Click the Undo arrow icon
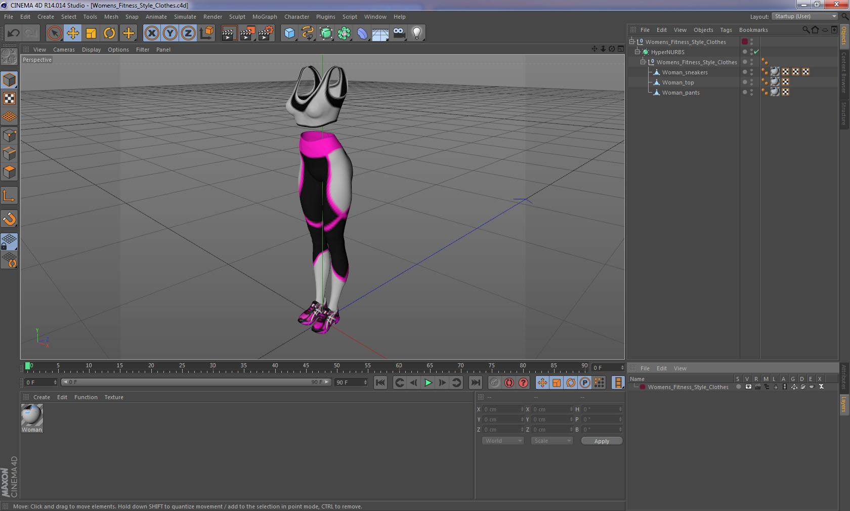Viewport: 850px width, 511px height. [x=13, y=33]
